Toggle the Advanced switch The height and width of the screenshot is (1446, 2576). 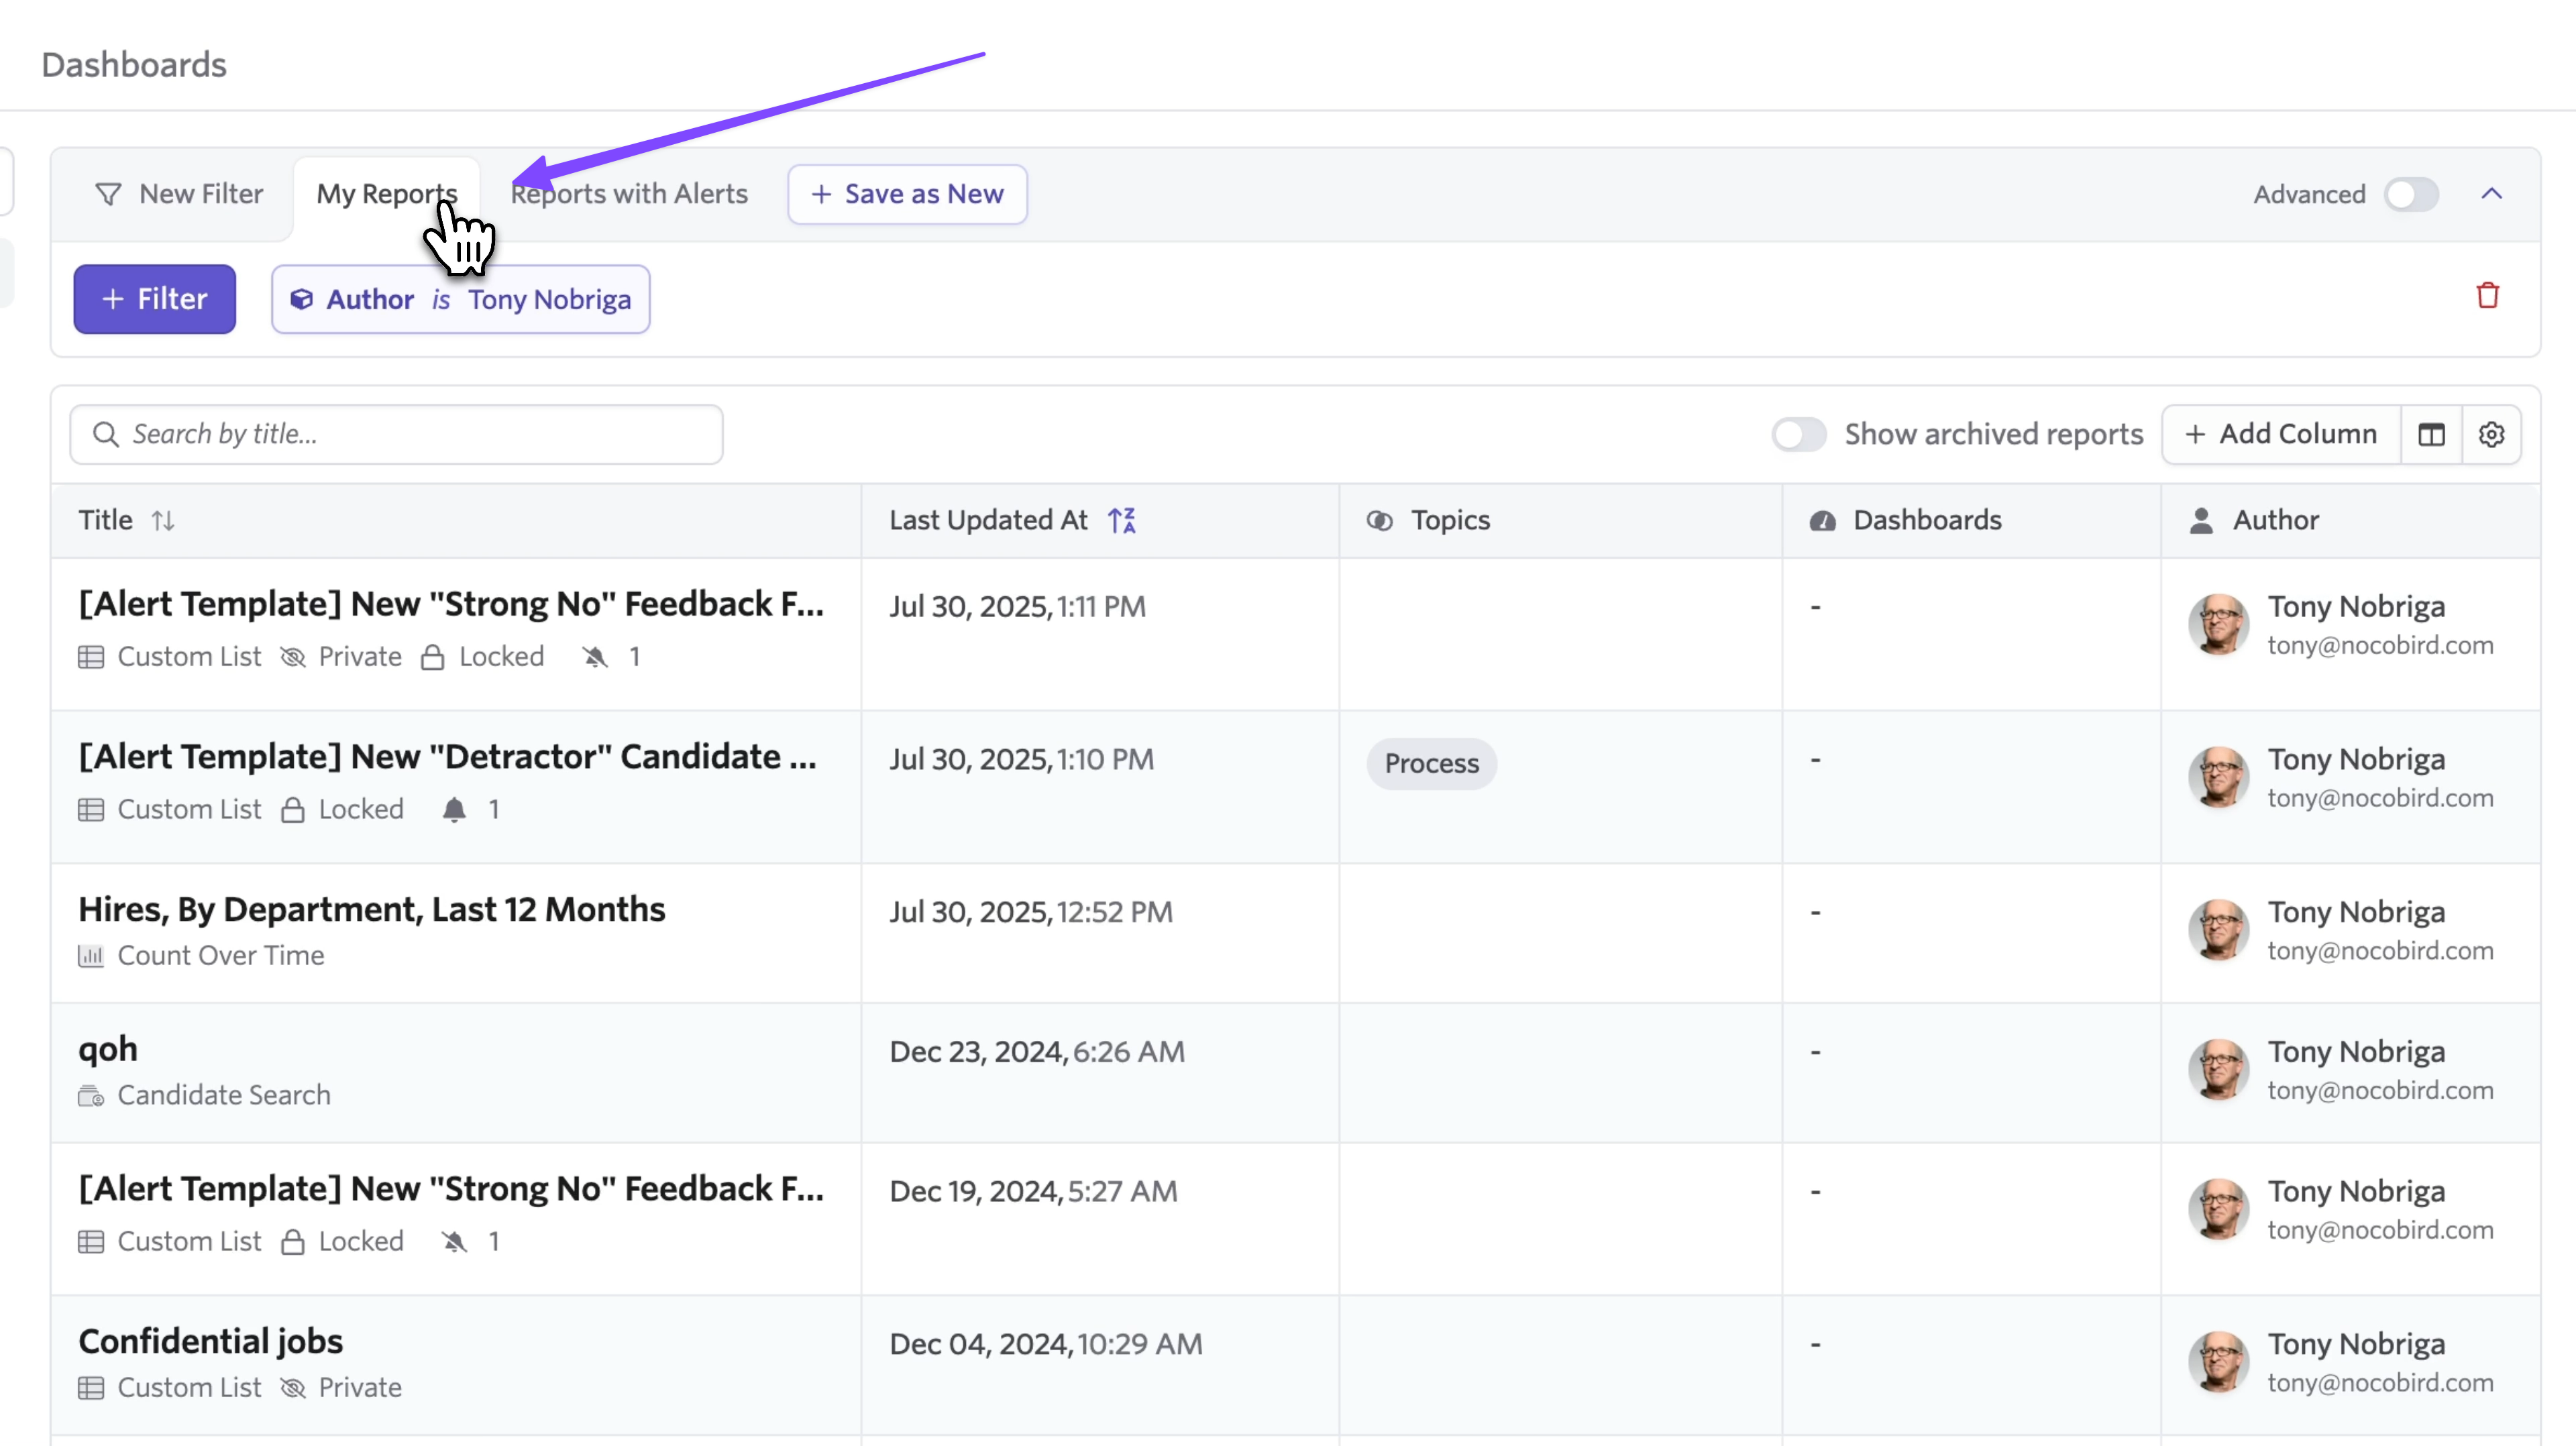(2411, 194)
